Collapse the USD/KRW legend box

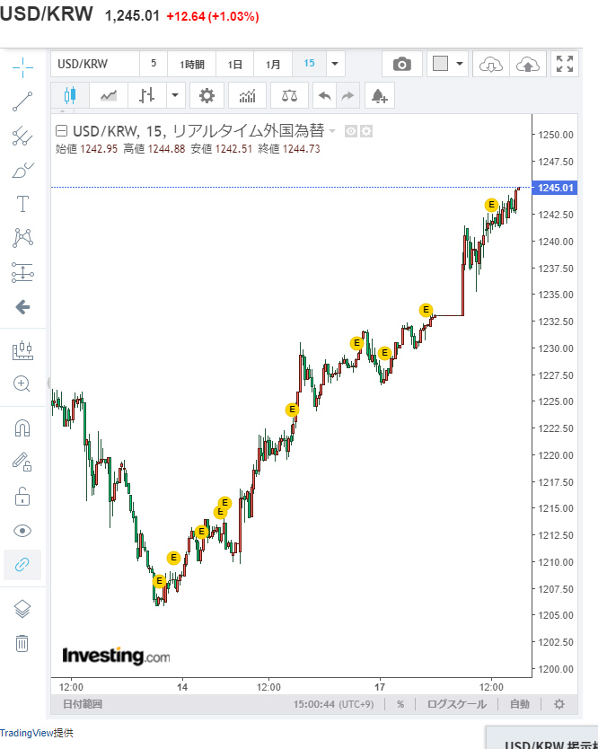(x=62, y=130)
